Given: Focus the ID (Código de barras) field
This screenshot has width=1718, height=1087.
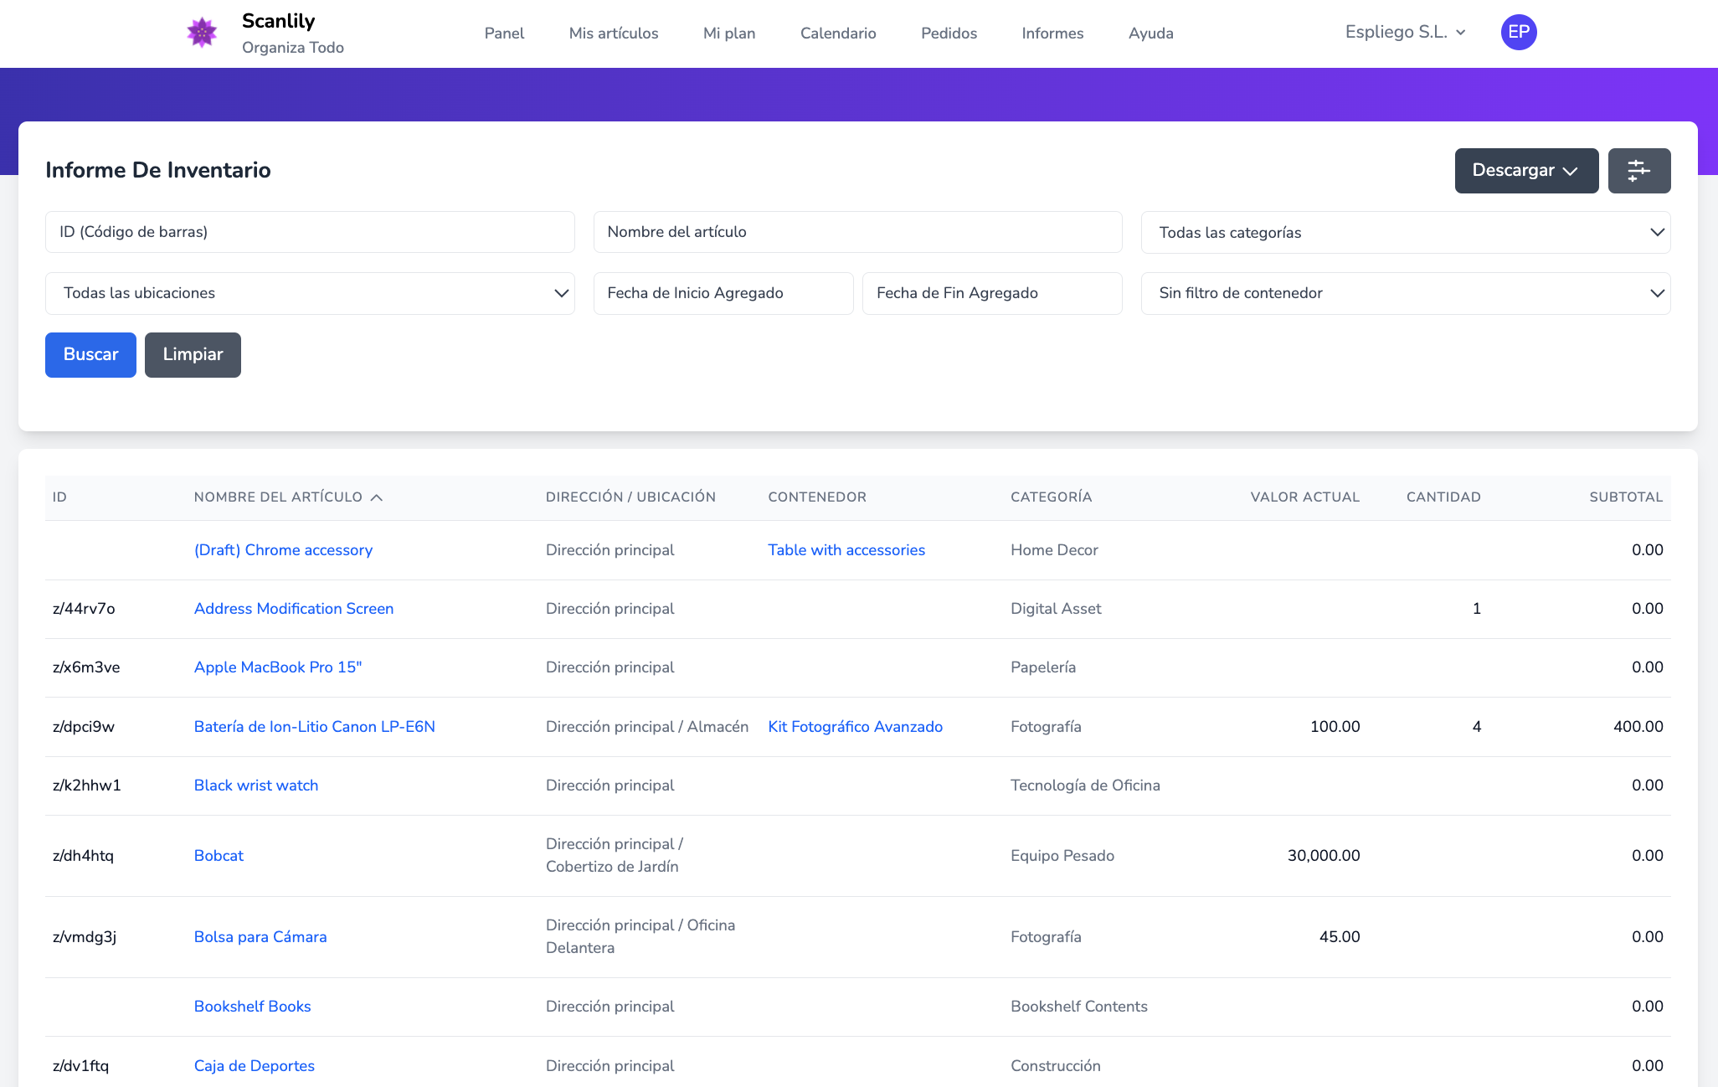Looking at the screenshot, I should click(310, 232).
